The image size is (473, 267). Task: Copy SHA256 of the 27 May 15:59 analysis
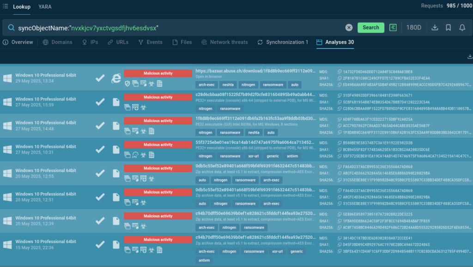click(x=340, y=108)
